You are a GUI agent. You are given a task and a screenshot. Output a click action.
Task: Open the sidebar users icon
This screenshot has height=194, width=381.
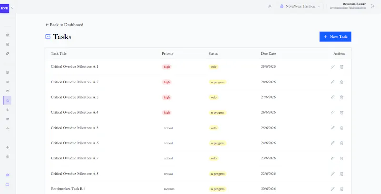point(7,82)
